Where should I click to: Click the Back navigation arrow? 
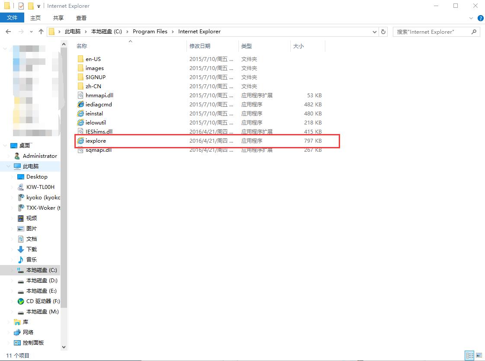pos(9,32)
